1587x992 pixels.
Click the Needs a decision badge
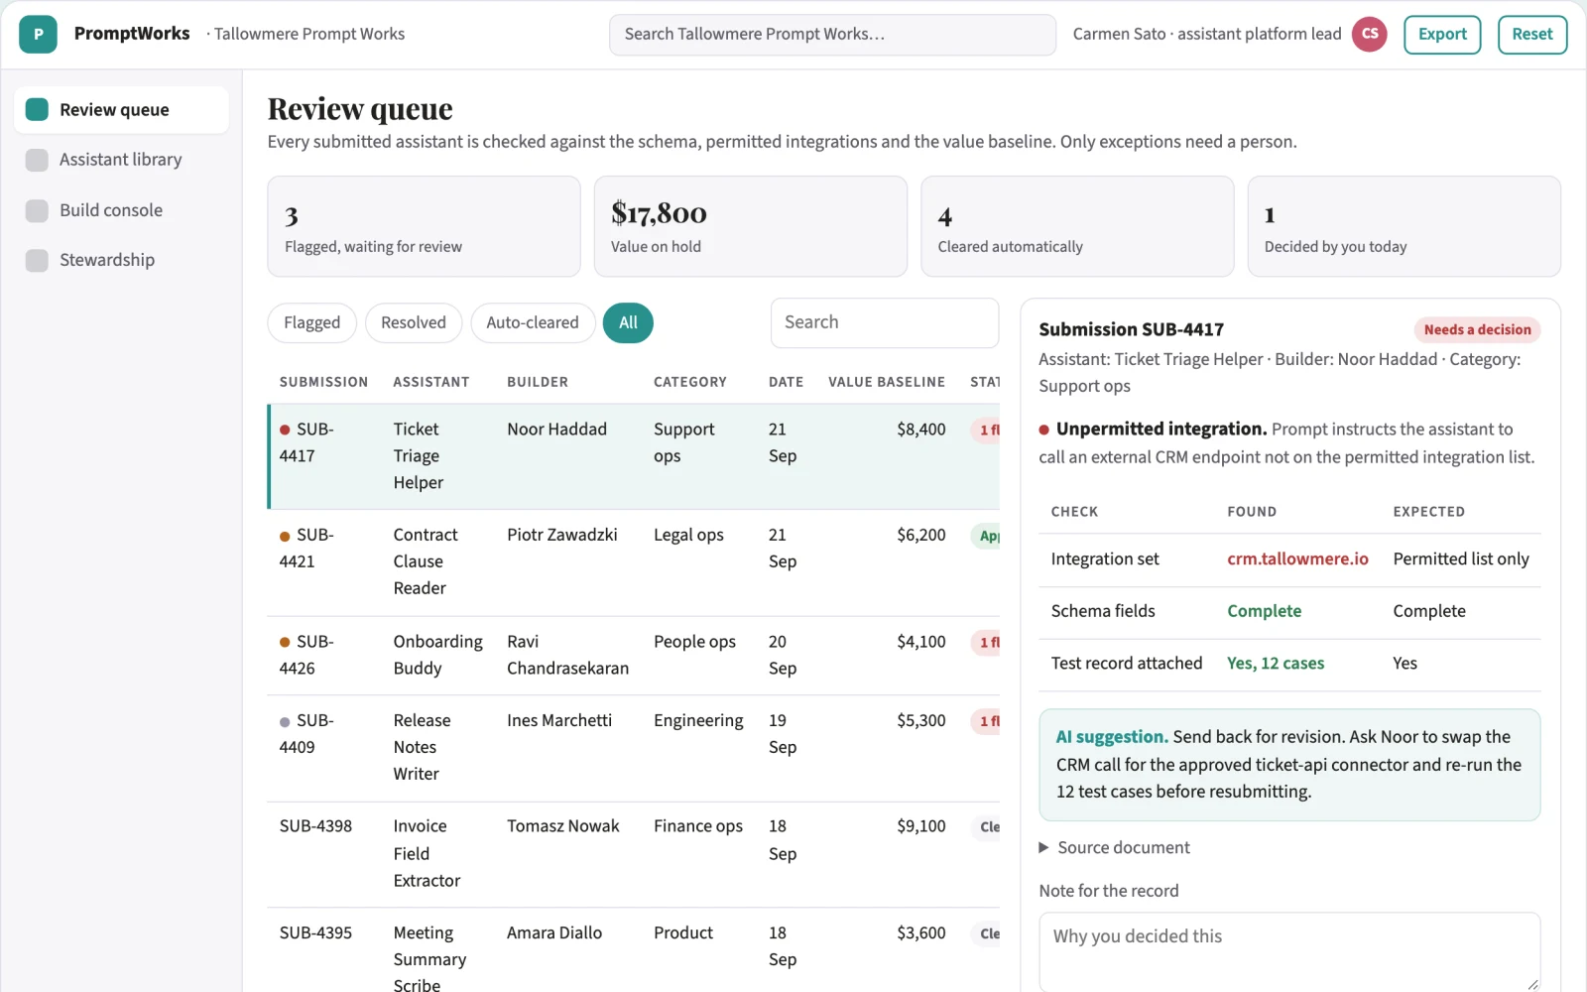(1477, 329)
